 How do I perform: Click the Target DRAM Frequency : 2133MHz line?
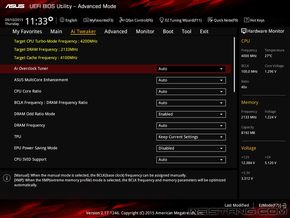pos(46,49)
